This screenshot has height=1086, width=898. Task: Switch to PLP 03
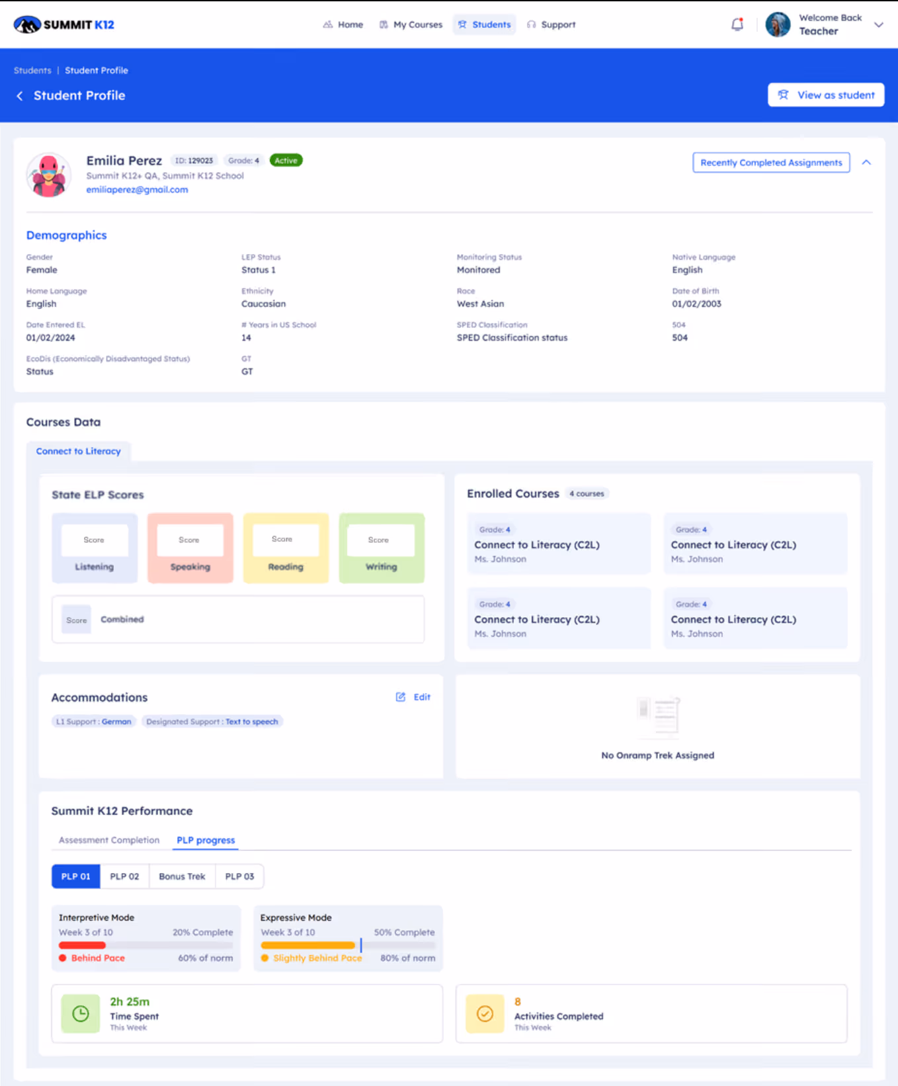[x=239, y=876]
